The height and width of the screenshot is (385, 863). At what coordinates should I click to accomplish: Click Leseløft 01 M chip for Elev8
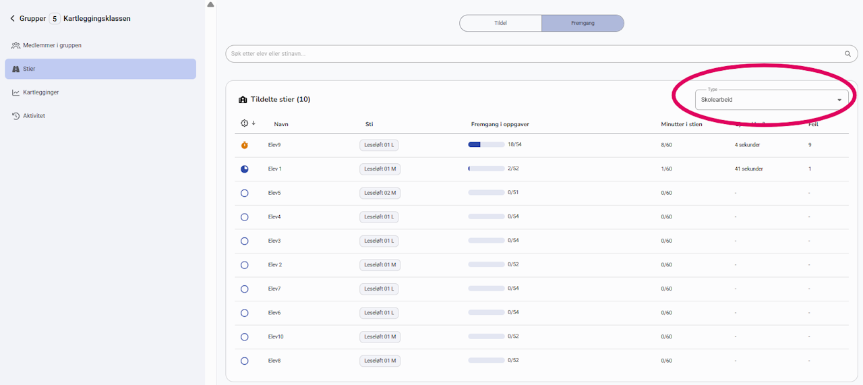pyautogui.click(x=380, y=361)
